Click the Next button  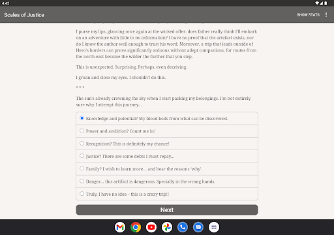[x=167, y=210]
